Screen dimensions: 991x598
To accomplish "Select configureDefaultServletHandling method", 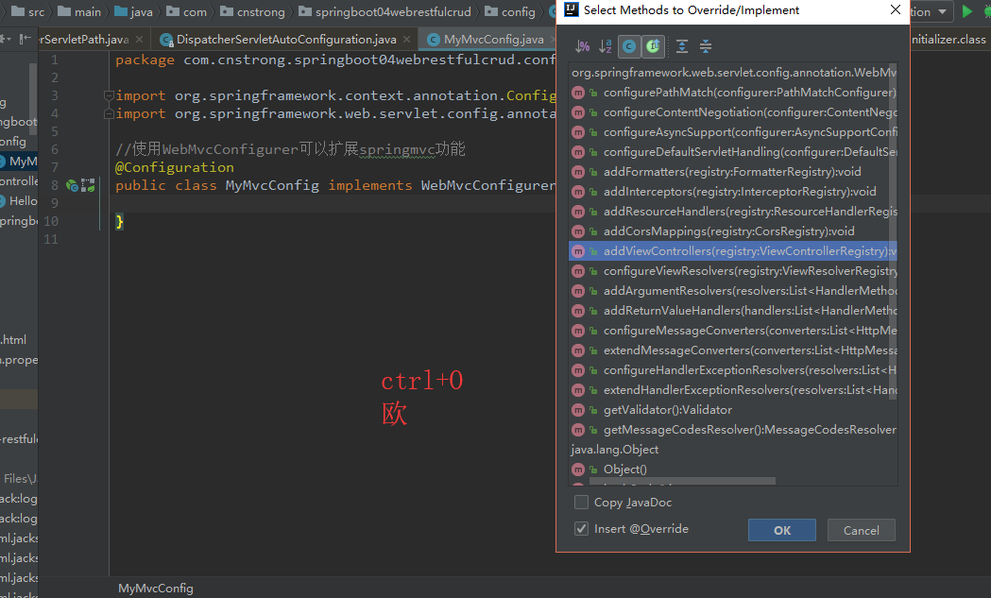I will (733, 152).
